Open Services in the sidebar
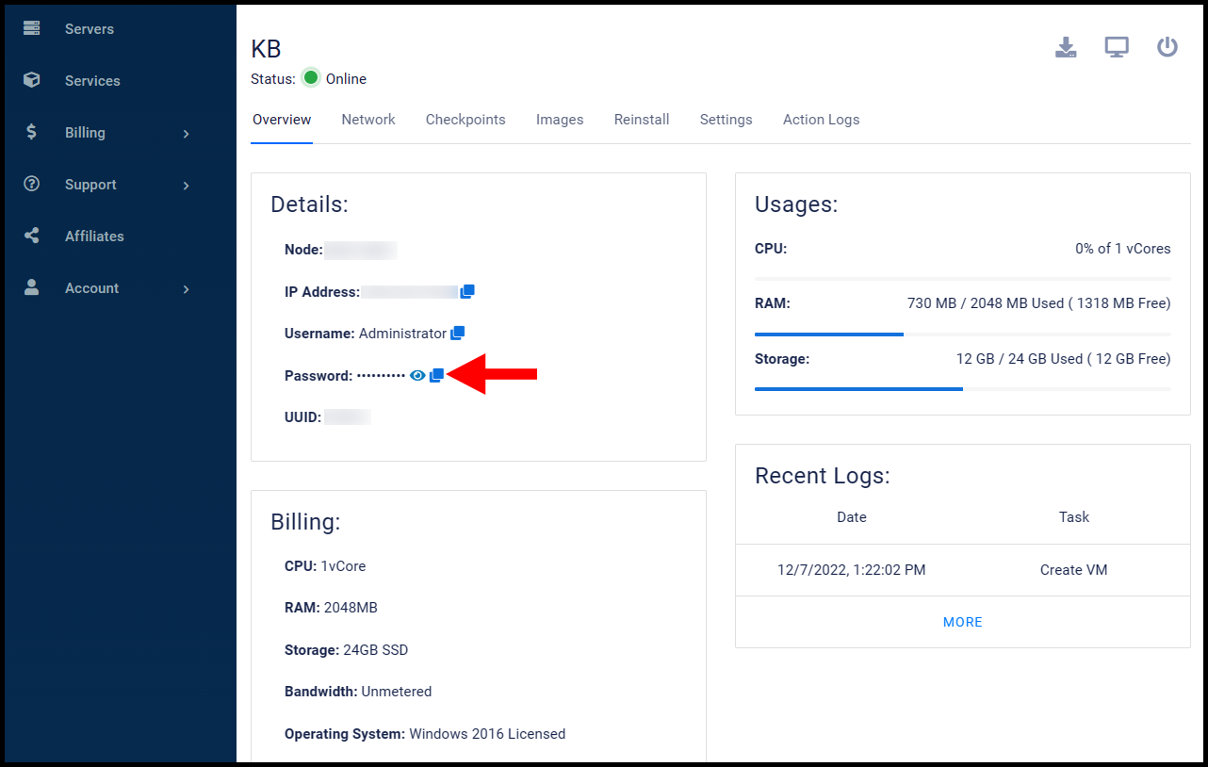The height and width of the screenshot is (767, 1208). click(92, 81)
